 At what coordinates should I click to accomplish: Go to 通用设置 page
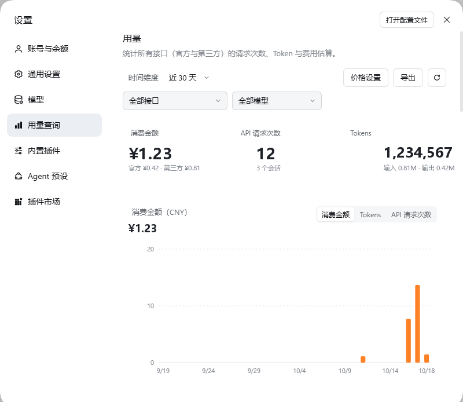(x=54, y=74)
